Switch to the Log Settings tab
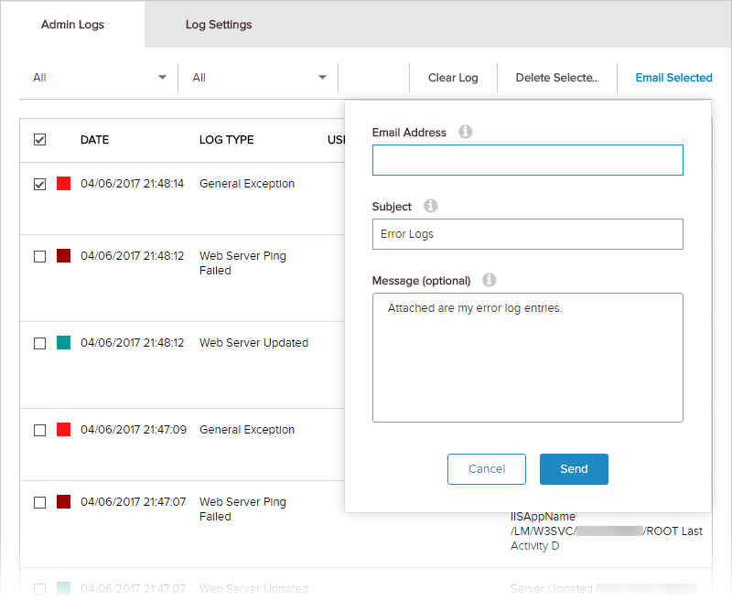The height and width of the screenshot is (600, 732). click(219, 25)
